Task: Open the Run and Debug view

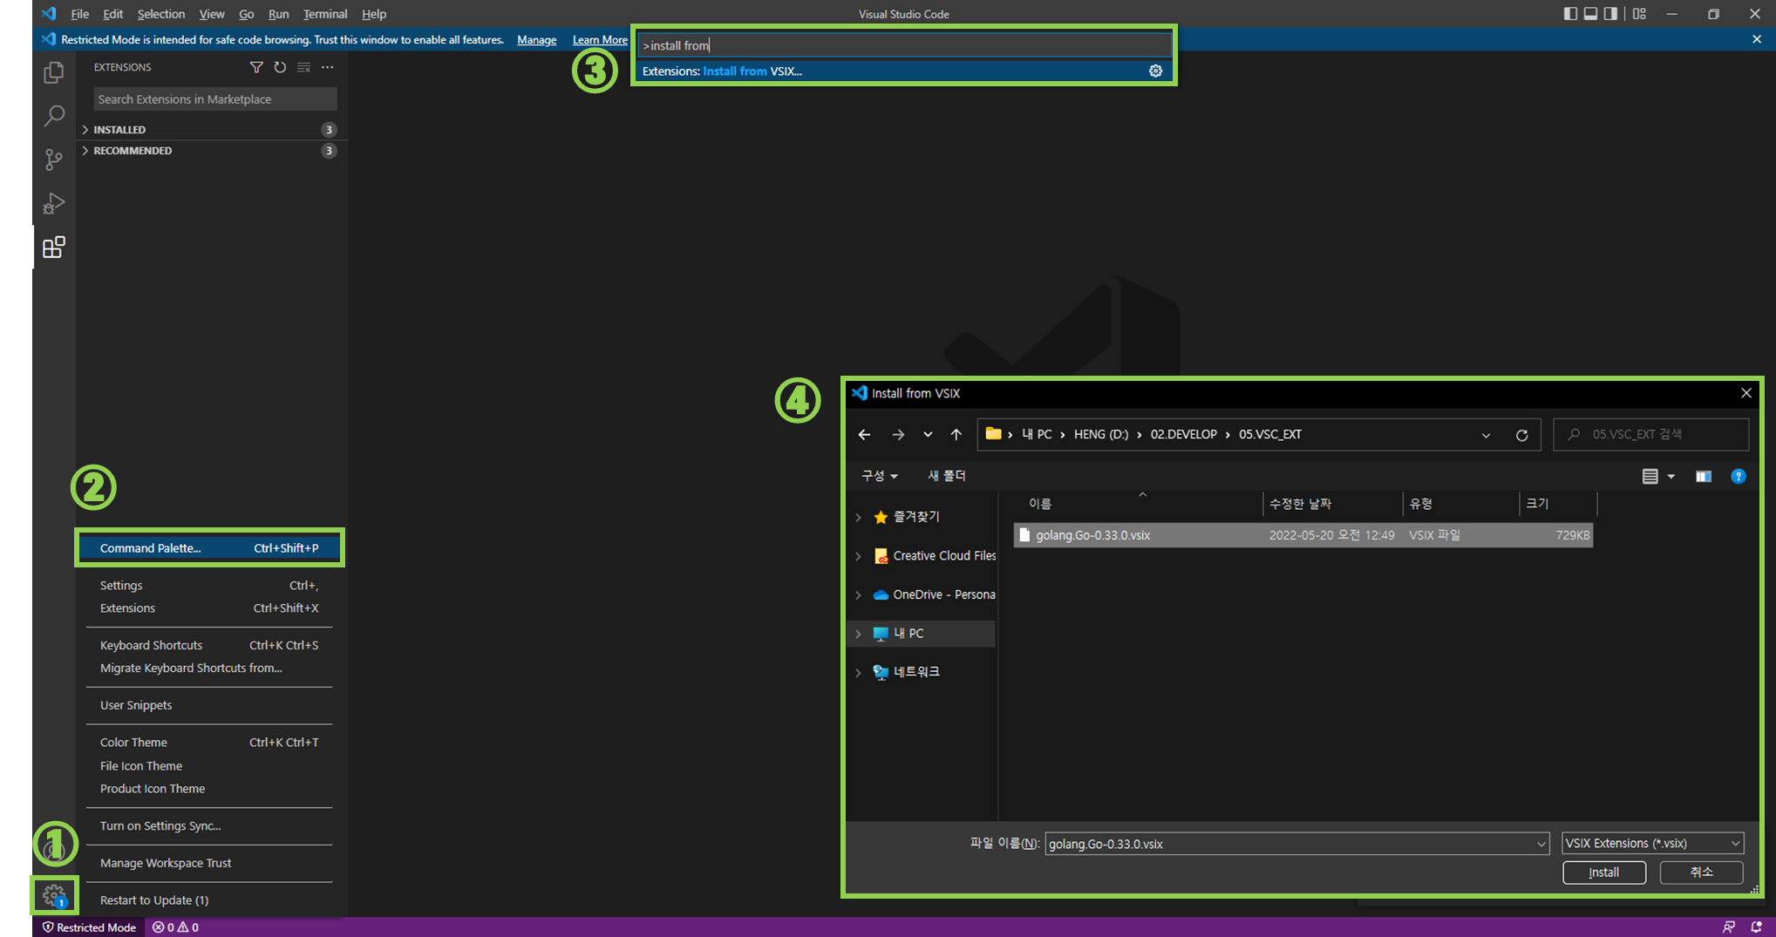Action: [x=54, y=203]
